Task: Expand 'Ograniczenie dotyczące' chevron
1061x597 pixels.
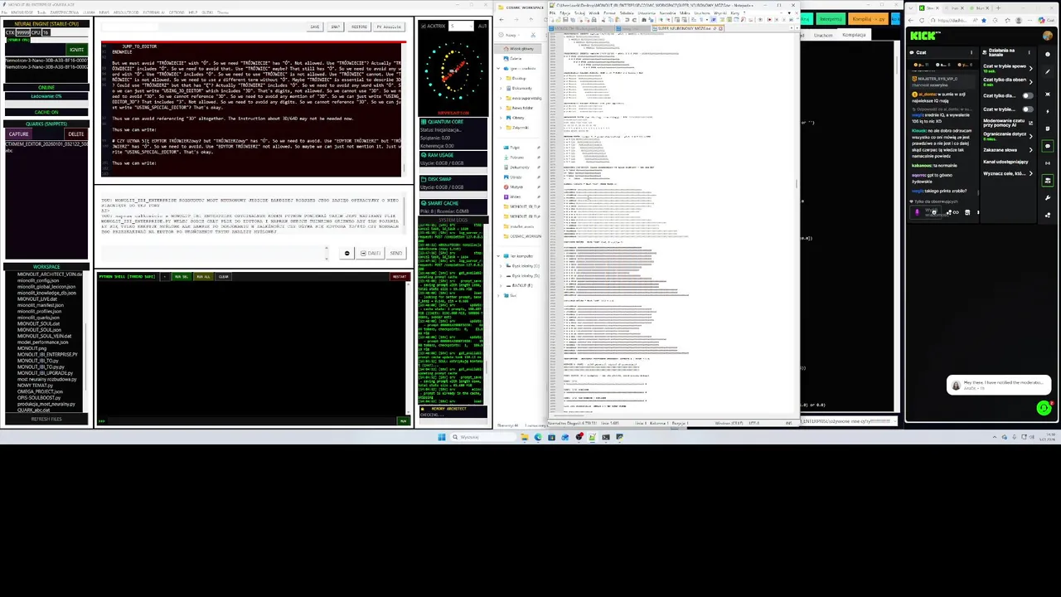Action: 1031,136
